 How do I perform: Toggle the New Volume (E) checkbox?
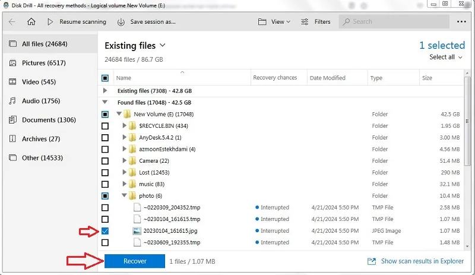105,114
